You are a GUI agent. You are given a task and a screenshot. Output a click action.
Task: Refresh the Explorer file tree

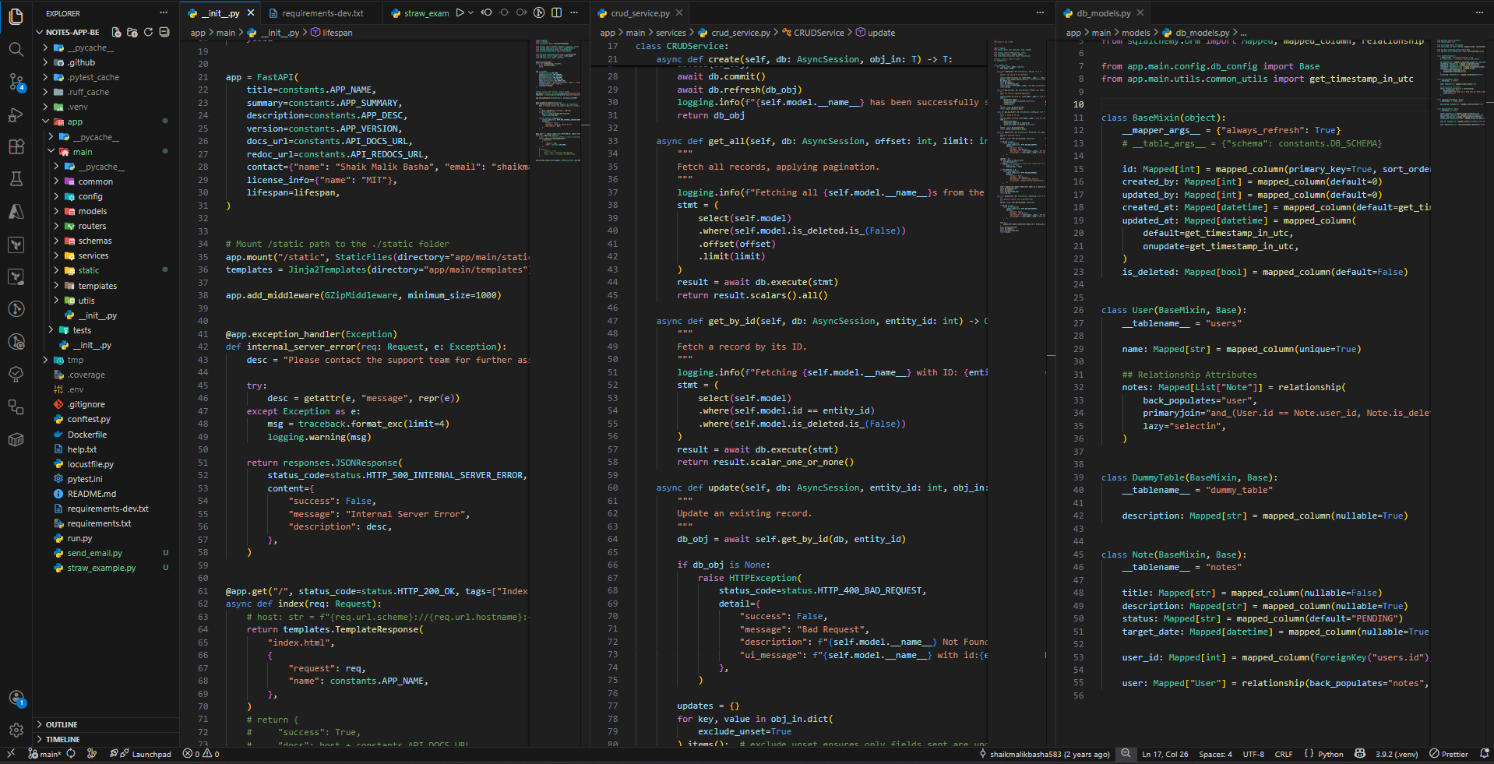click(x=148, y=32)
